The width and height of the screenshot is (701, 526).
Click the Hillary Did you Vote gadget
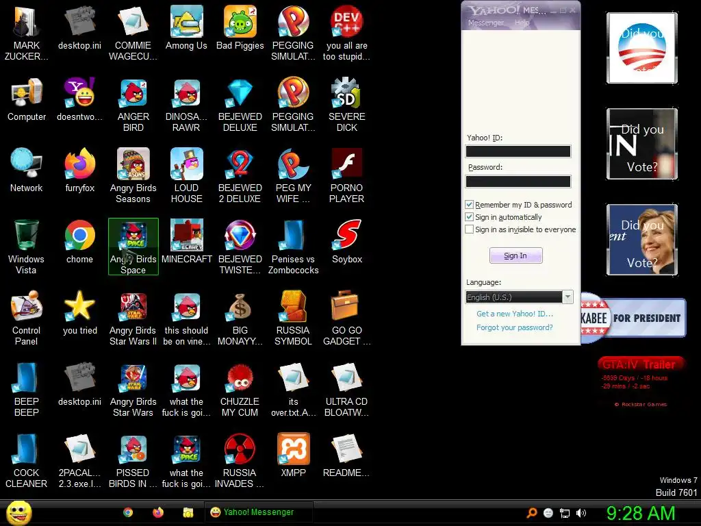click(x=642, y=239)
